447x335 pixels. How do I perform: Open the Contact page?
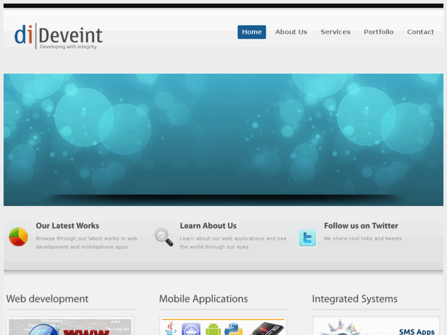point(420,32)
